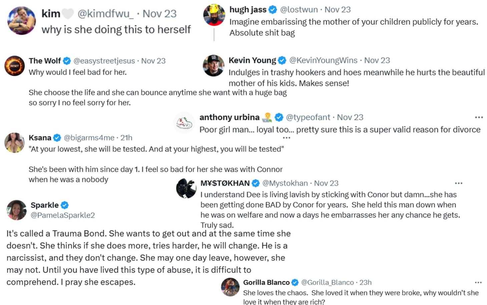
Task: Open Ksana's tweet via 21h timestamp
Action: pyautogui.click(x=126, y=138)
